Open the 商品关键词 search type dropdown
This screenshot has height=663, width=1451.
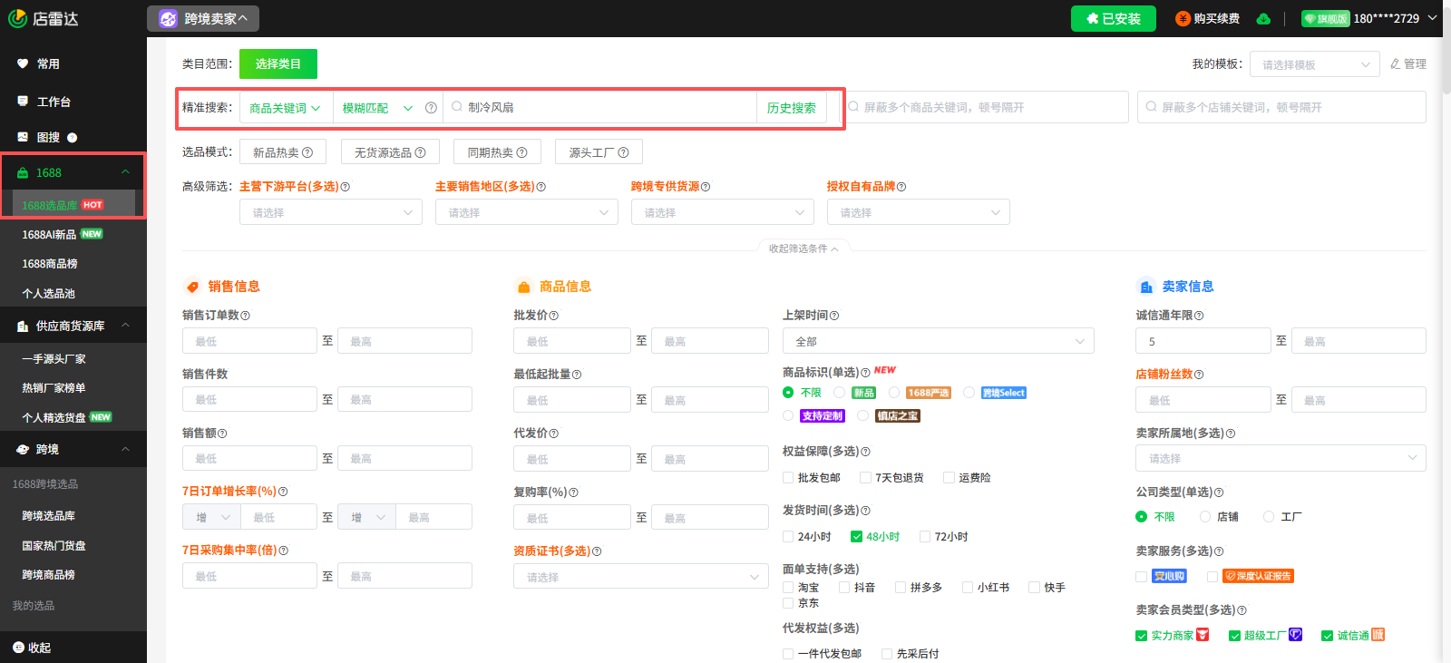(x=286, y=108)
